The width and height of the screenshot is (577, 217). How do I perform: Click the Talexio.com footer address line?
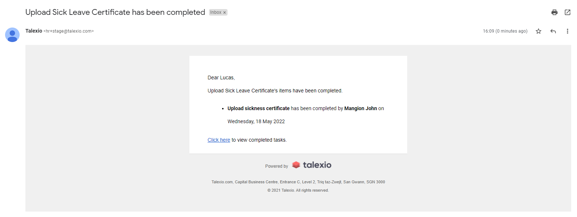(298, 182)
